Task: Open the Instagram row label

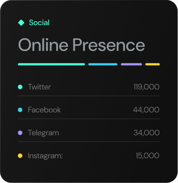Action: coord(45,156)
